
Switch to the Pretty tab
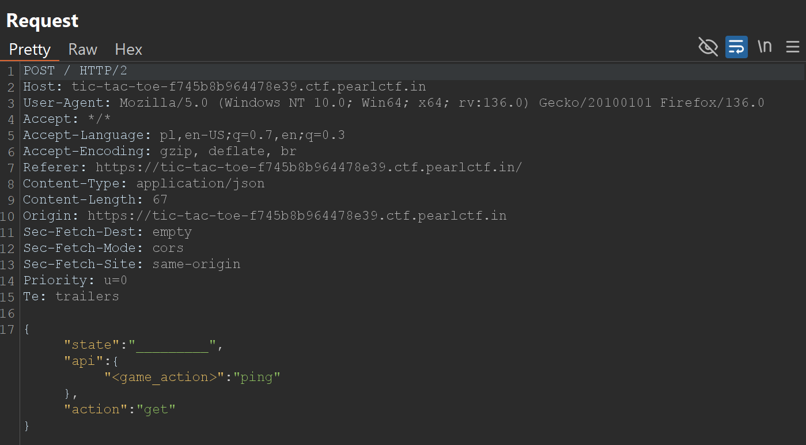pos(30,50)
